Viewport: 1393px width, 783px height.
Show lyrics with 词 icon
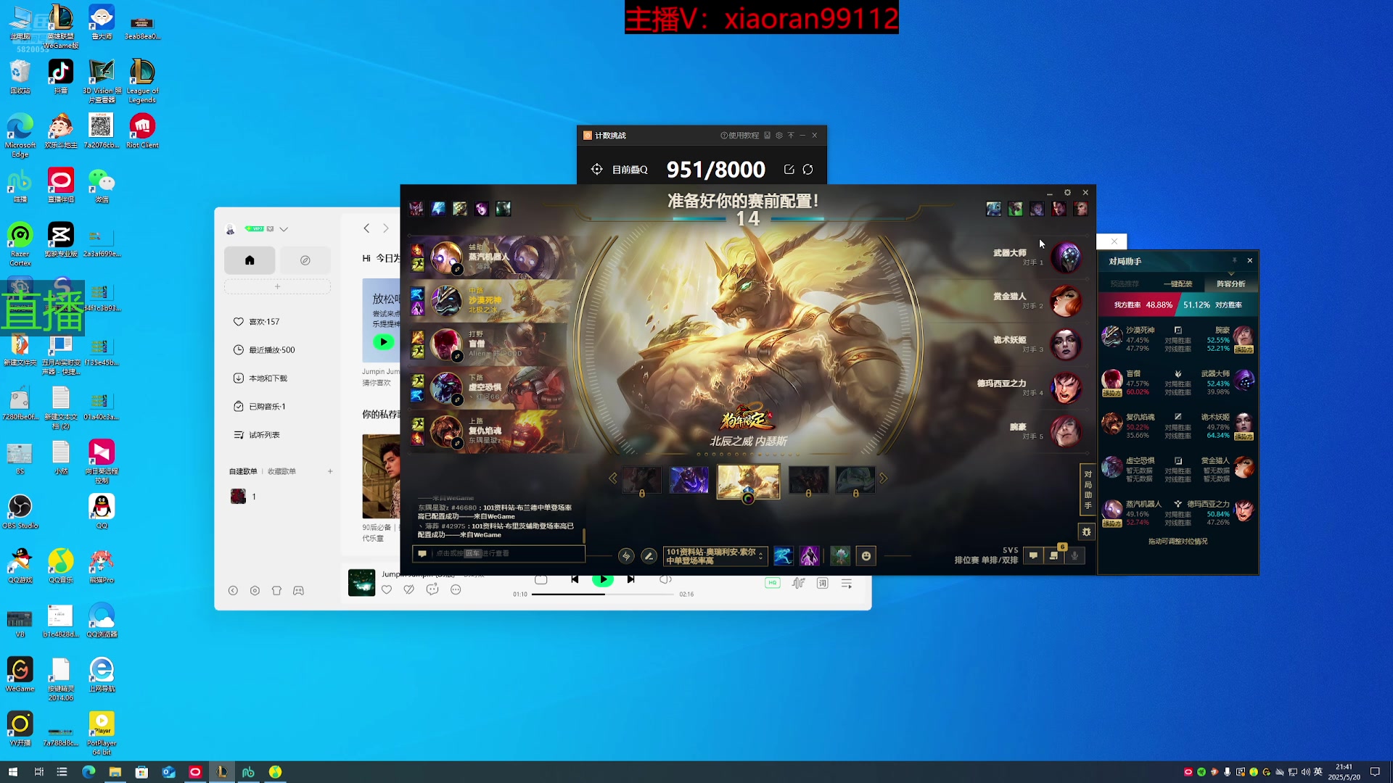pyautogui.click(x=823, y=584)
